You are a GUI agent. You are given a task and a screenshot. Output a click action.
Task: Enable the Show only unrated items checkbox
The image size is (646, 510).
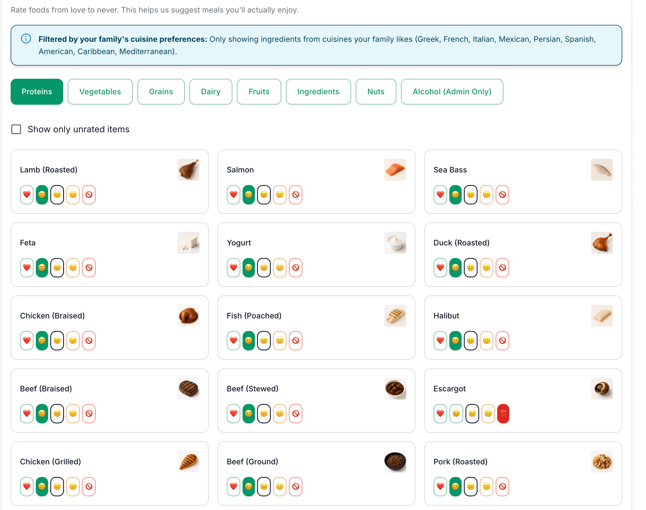pyautogui.click(x=16, y=129)
